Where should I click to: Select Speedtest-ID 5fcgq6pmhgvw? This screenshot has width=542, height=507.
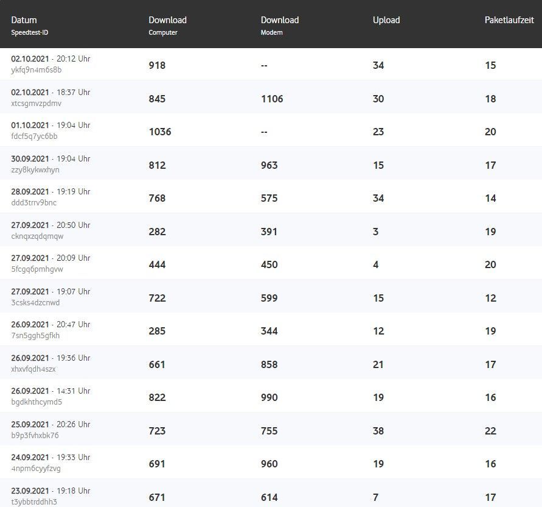37,269
